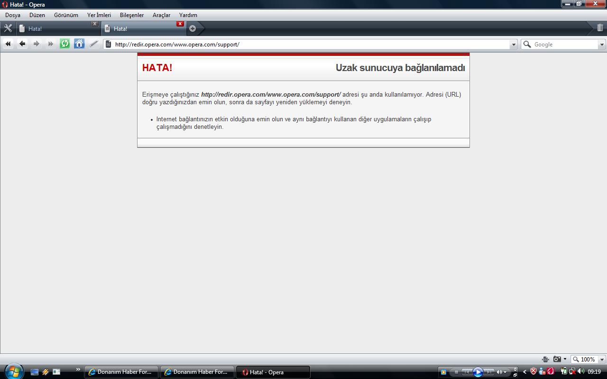Open the Araçlar menu
Screen dimensions: 607x379
tap(161, 15)
